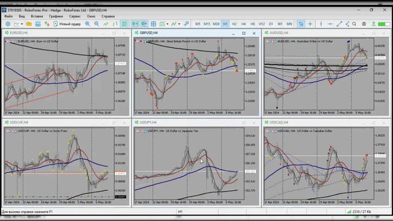Open the indicators list icon
393x221 pixels.
[162, 24]
